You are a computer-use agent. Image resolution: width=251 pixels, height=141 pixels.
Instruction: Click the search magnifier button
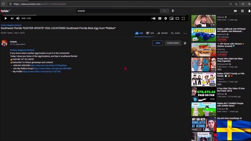click(x=164, y=11)
